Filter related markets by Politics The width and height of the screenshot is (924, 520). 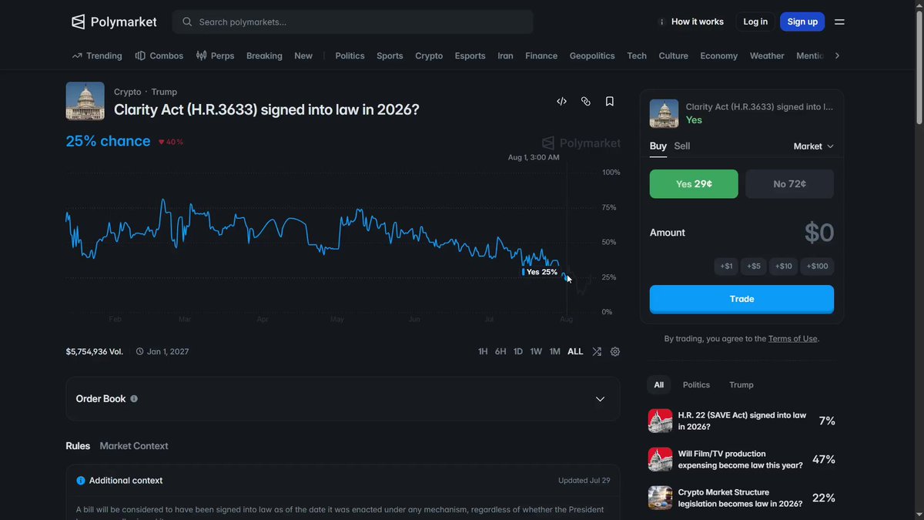coord(696,384)
